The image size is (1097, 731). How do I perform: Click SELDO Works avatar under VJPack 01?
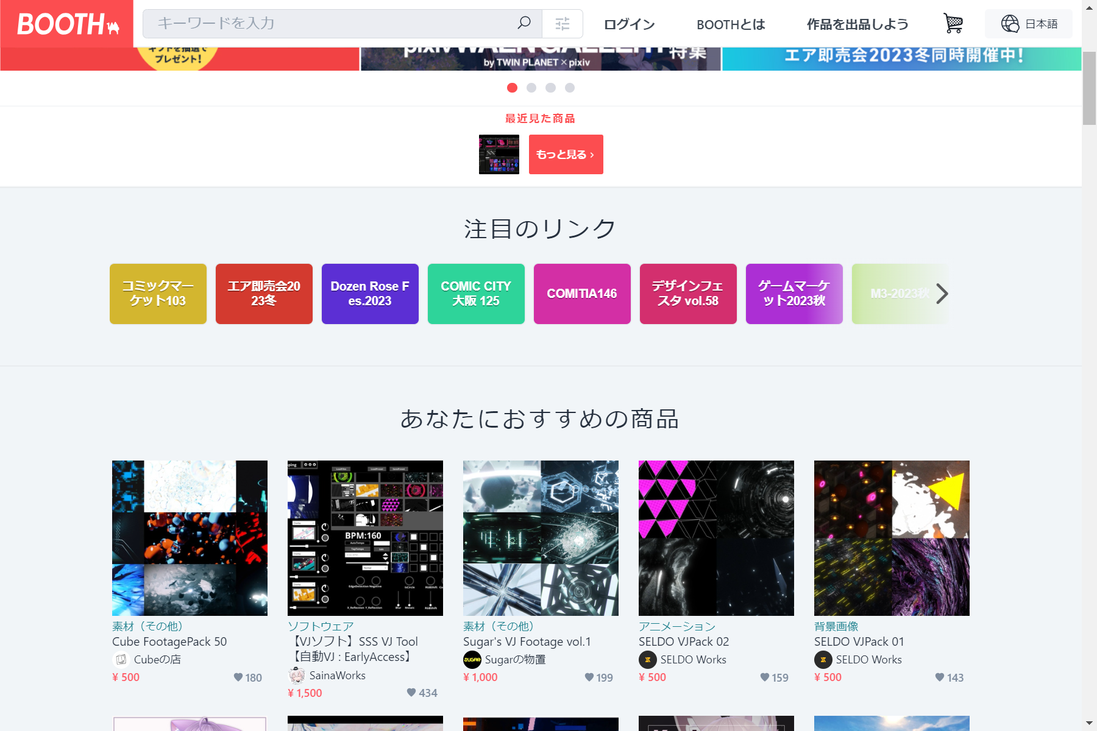(x=823, y=659)
